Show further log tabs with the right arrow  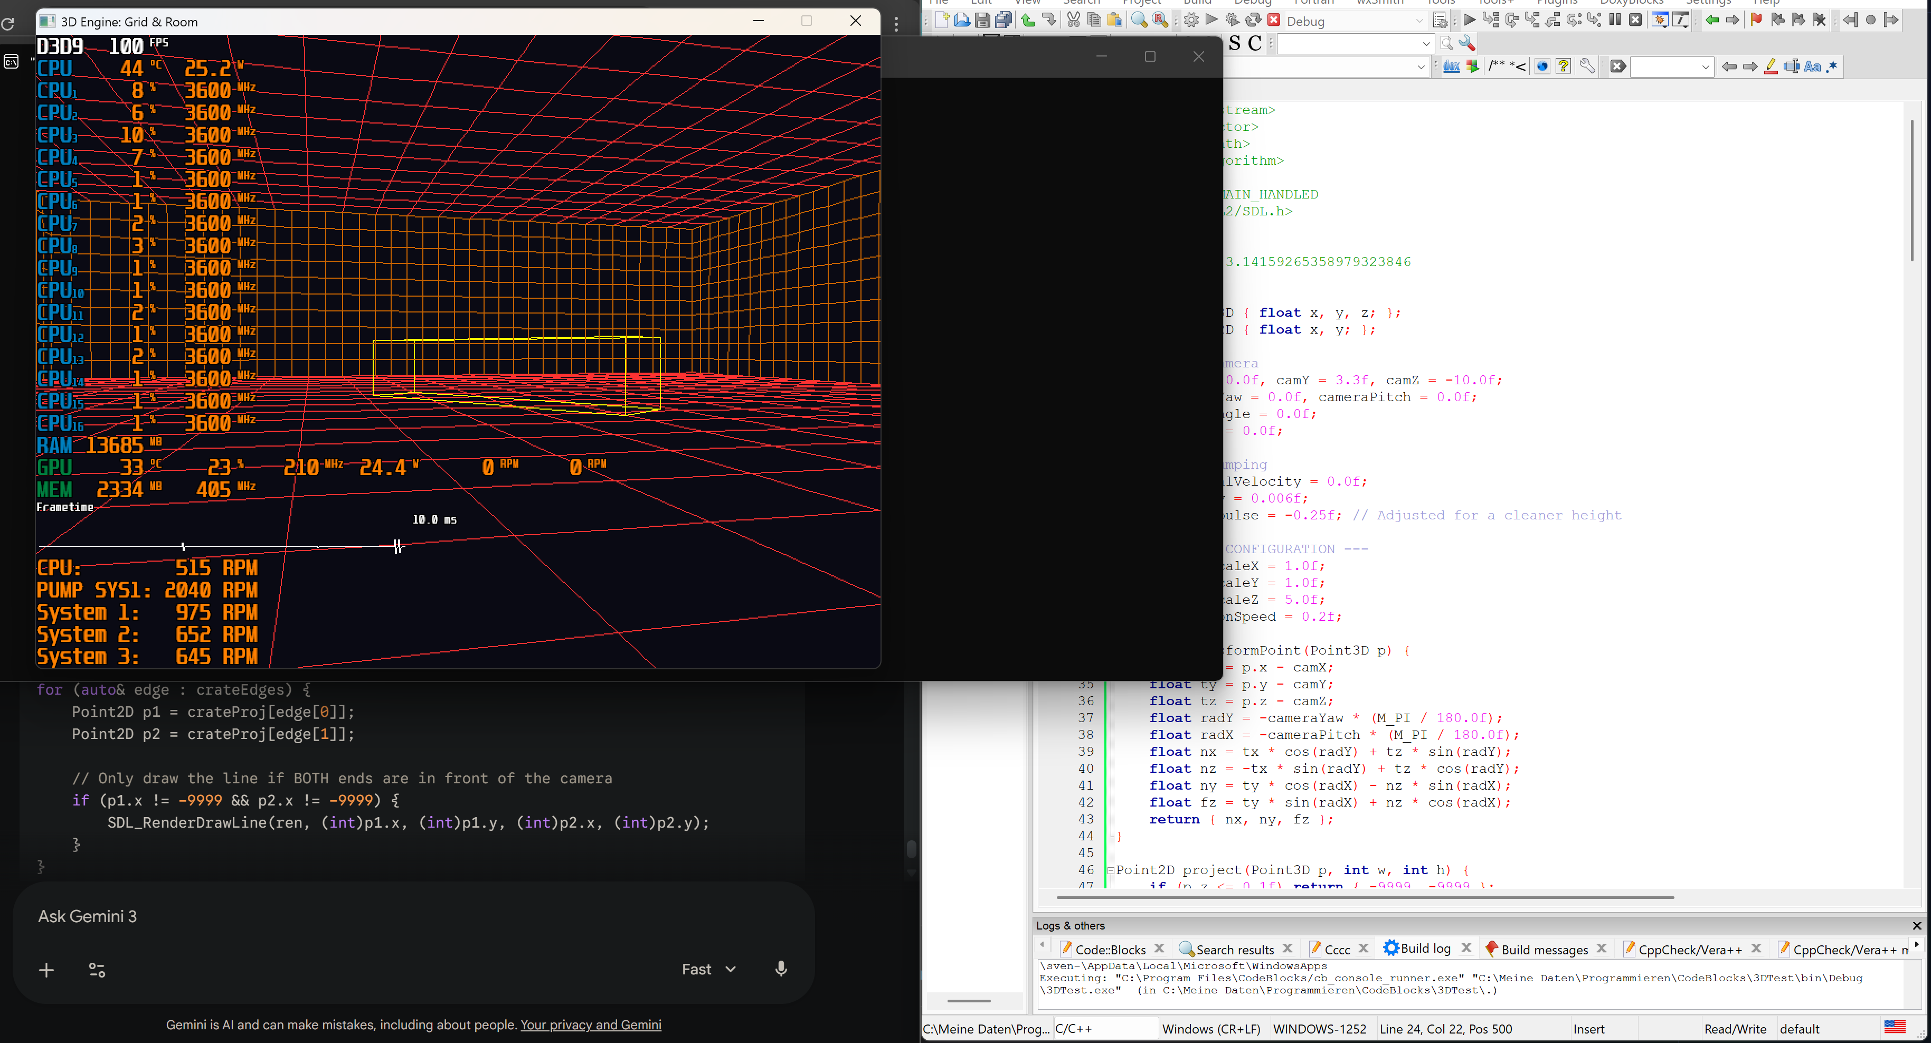1917,945
